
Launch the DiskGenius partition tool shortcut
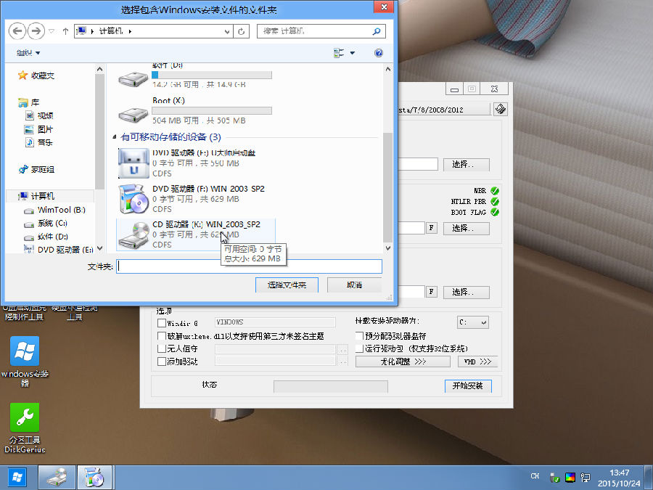25,428
